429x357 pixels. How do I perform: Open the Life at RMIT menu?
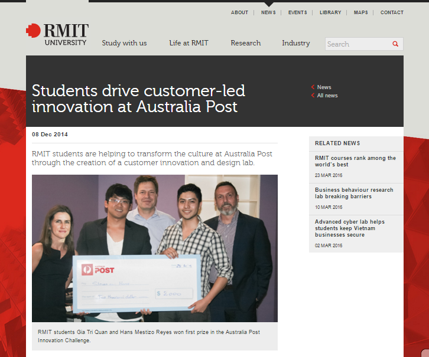tap(188, 43)
